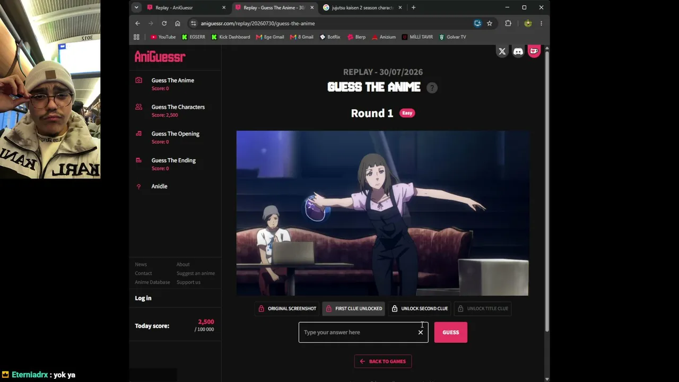Click the Easy difficulty badge
679x382 pixels.
[407, 113]
